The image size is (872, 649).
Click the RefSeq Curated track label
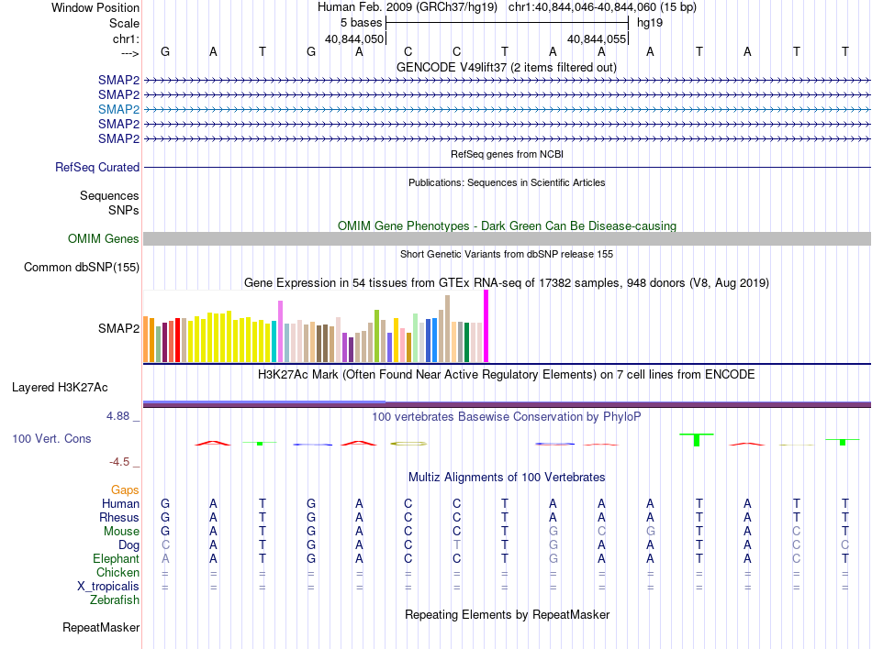tap(96, 167)
